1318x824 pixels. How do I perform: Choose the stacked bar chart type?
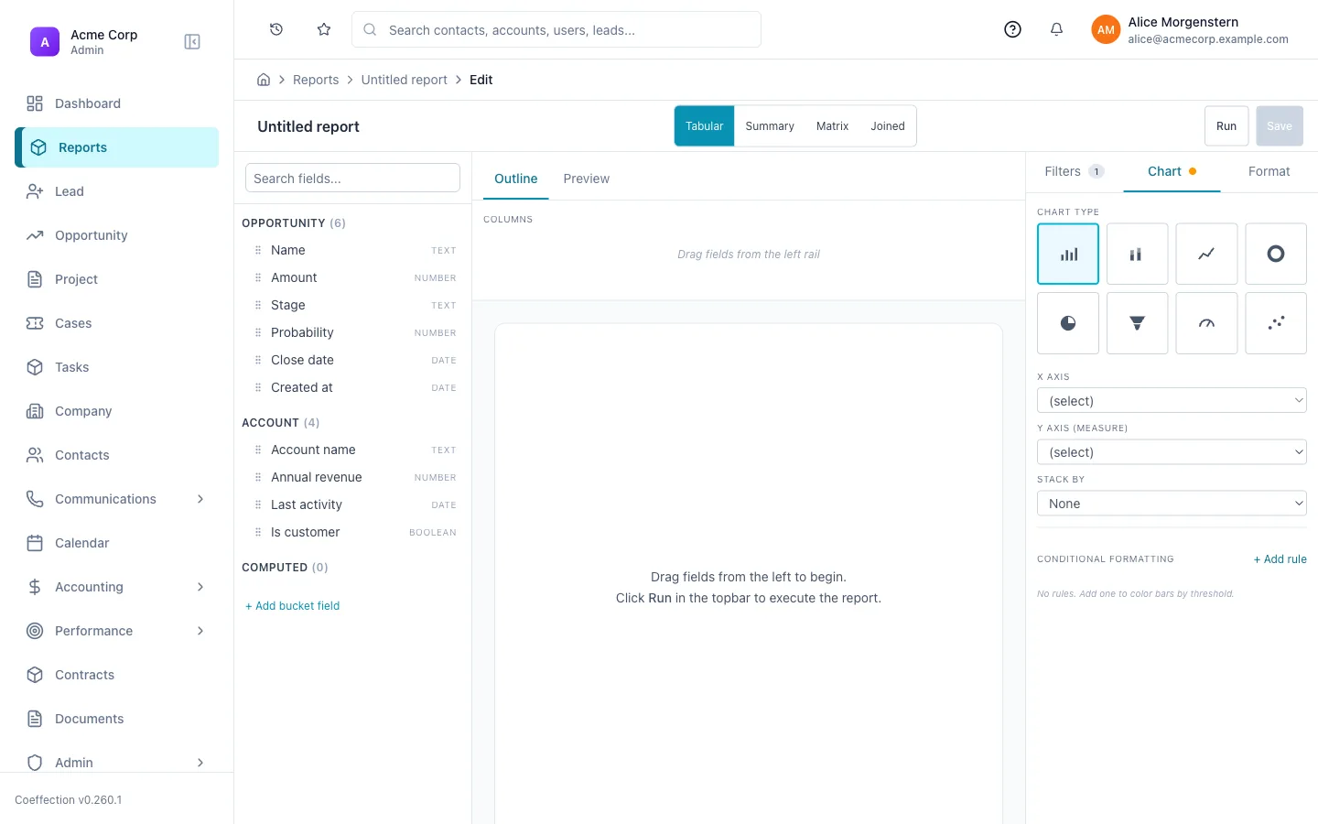[1137, 254]
